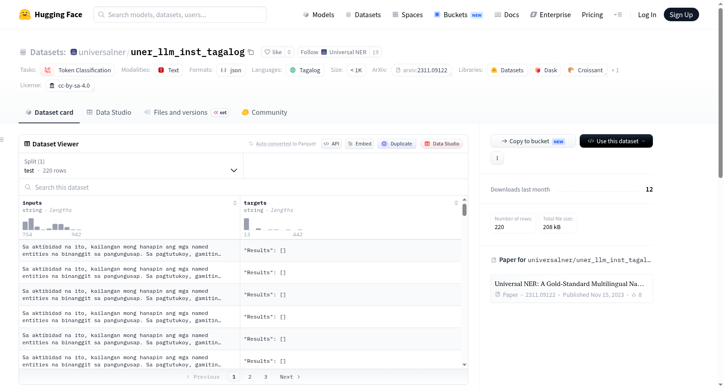Open the Community tab

(x=264, y=112)
